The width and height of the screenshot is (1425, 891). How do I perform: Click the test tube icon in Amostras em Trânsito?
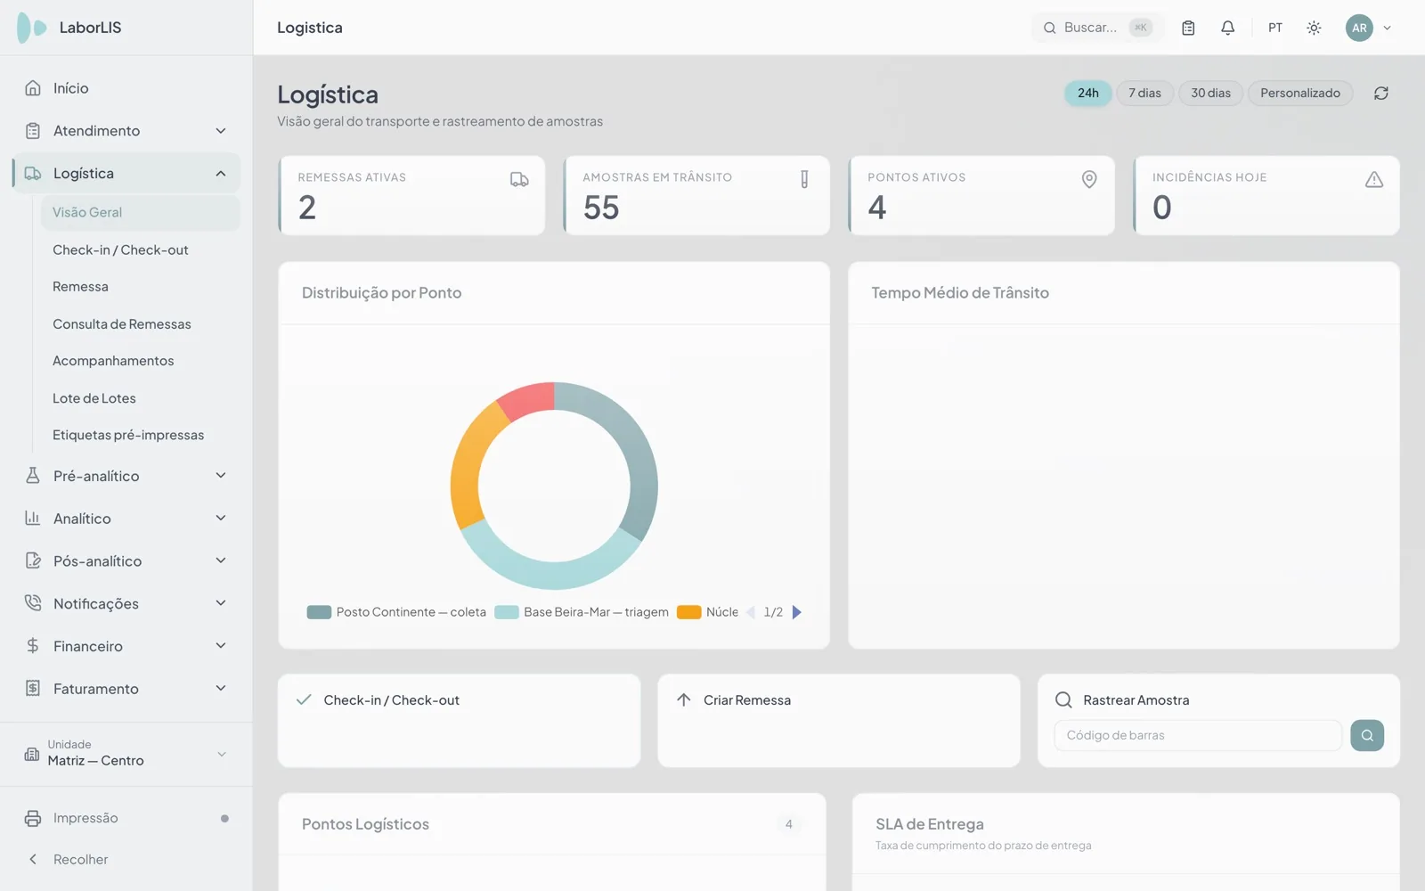pyautogui.click(x=804, y=179)
